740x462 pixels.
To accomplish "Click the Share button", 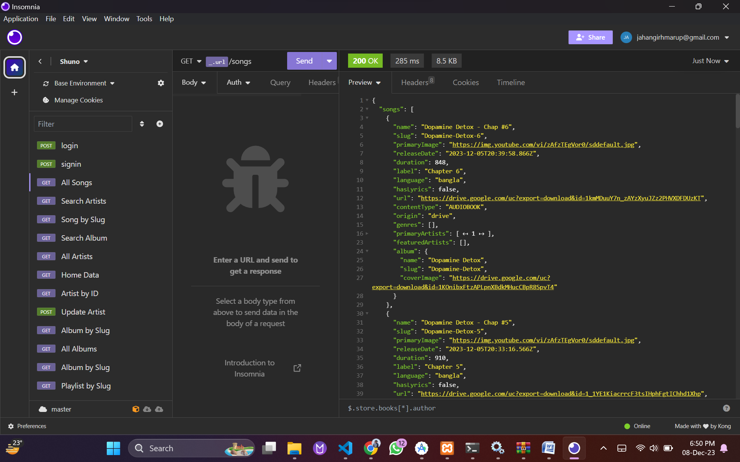I will (590, 37).
